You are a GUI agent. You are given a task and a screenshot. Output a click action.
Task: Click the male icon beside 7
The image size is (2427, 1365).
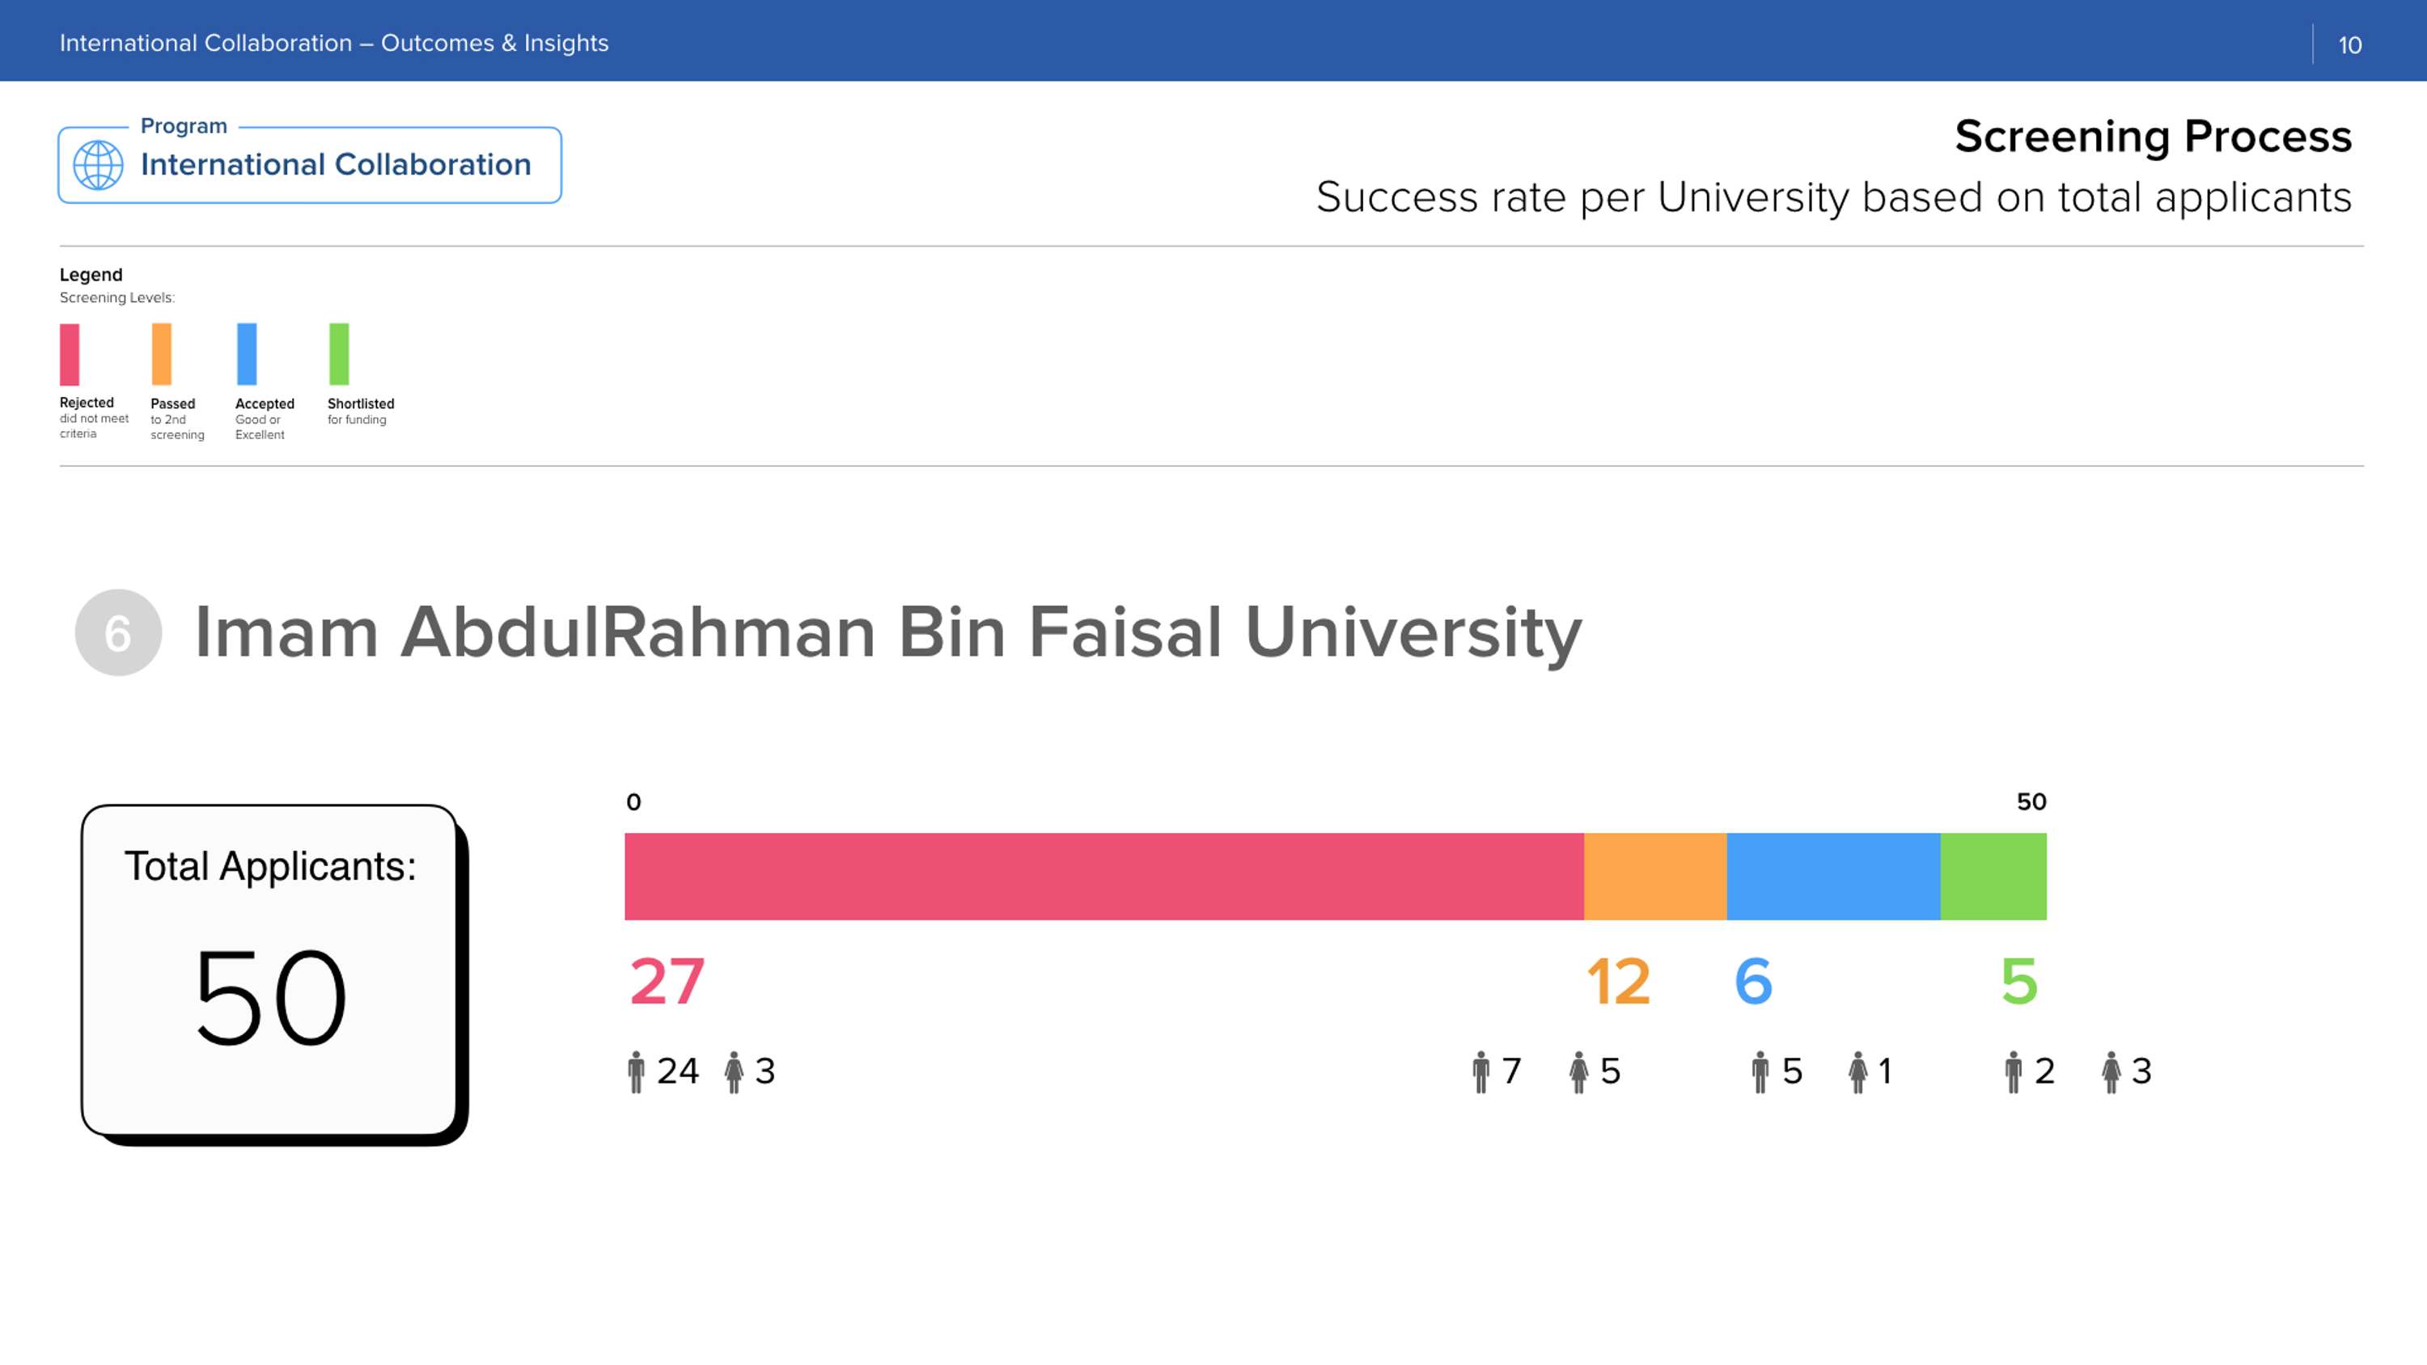coord(1481,1072)
